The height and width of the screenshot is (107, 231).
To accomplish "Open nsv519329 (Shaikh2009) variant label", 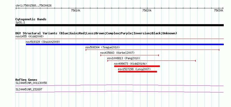I will point(43,42).
